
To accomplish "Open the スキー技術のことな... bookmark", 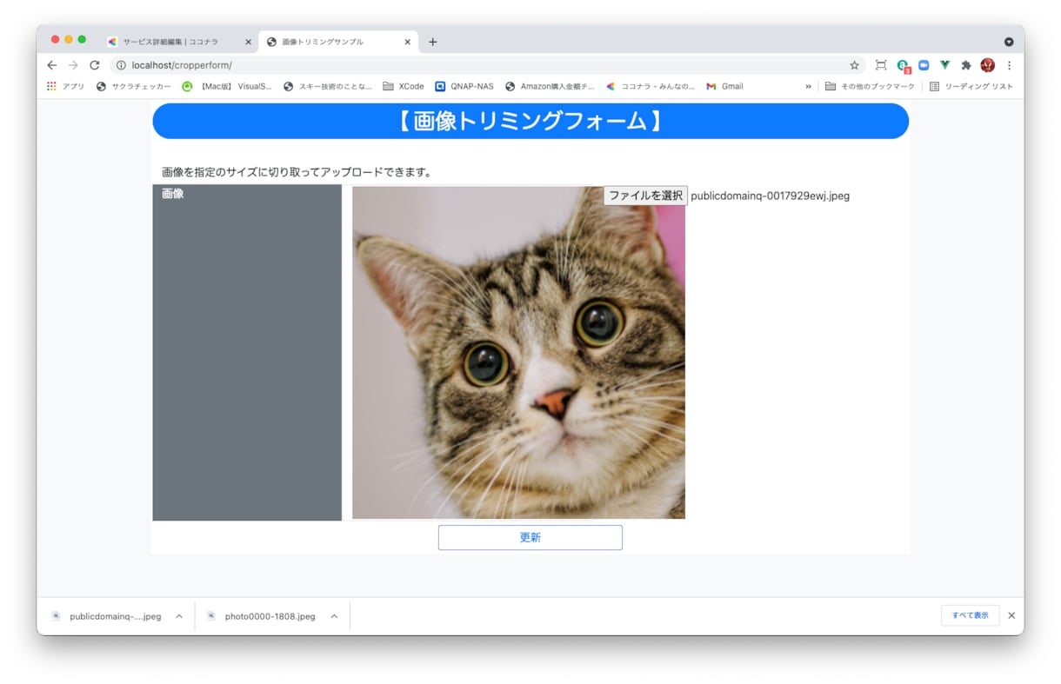I will pos(328,87).
